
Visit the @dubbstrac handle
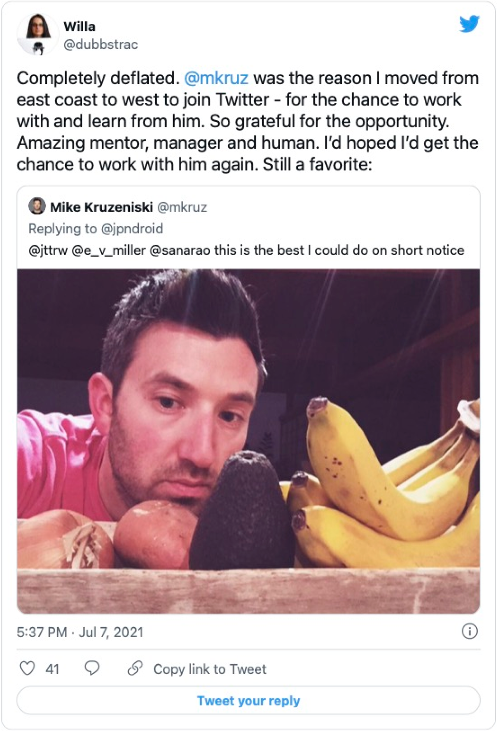(100, 45)
